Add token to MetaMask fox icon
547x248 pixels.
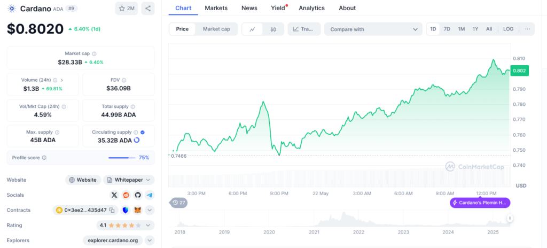click(138, 210)
